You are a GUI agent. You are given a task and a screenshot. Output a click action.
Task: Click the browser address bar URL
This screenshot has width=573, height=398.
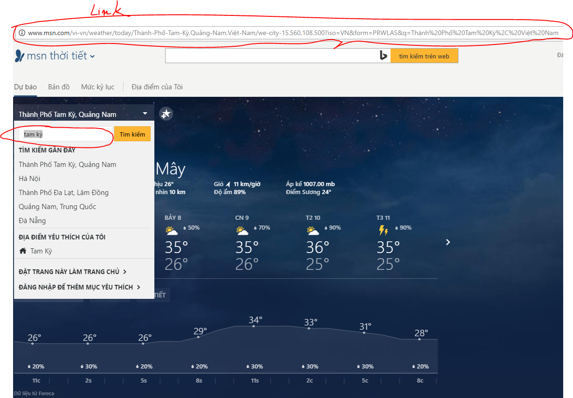coord(293,33)
